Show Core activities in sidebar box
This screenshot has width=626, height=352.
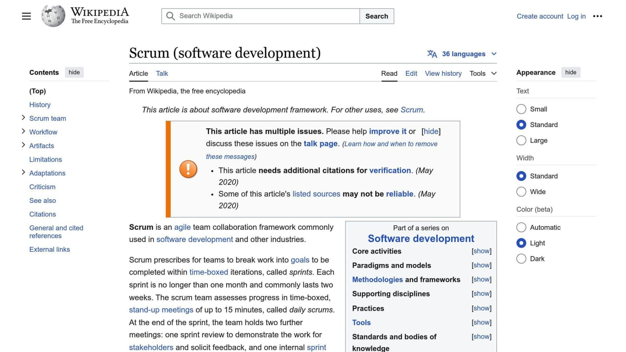tap(481, 251)
